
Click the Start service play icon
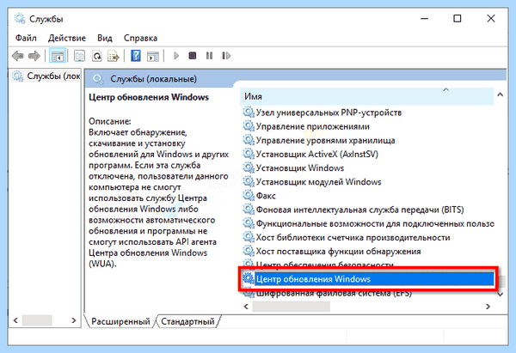point(176,56)
